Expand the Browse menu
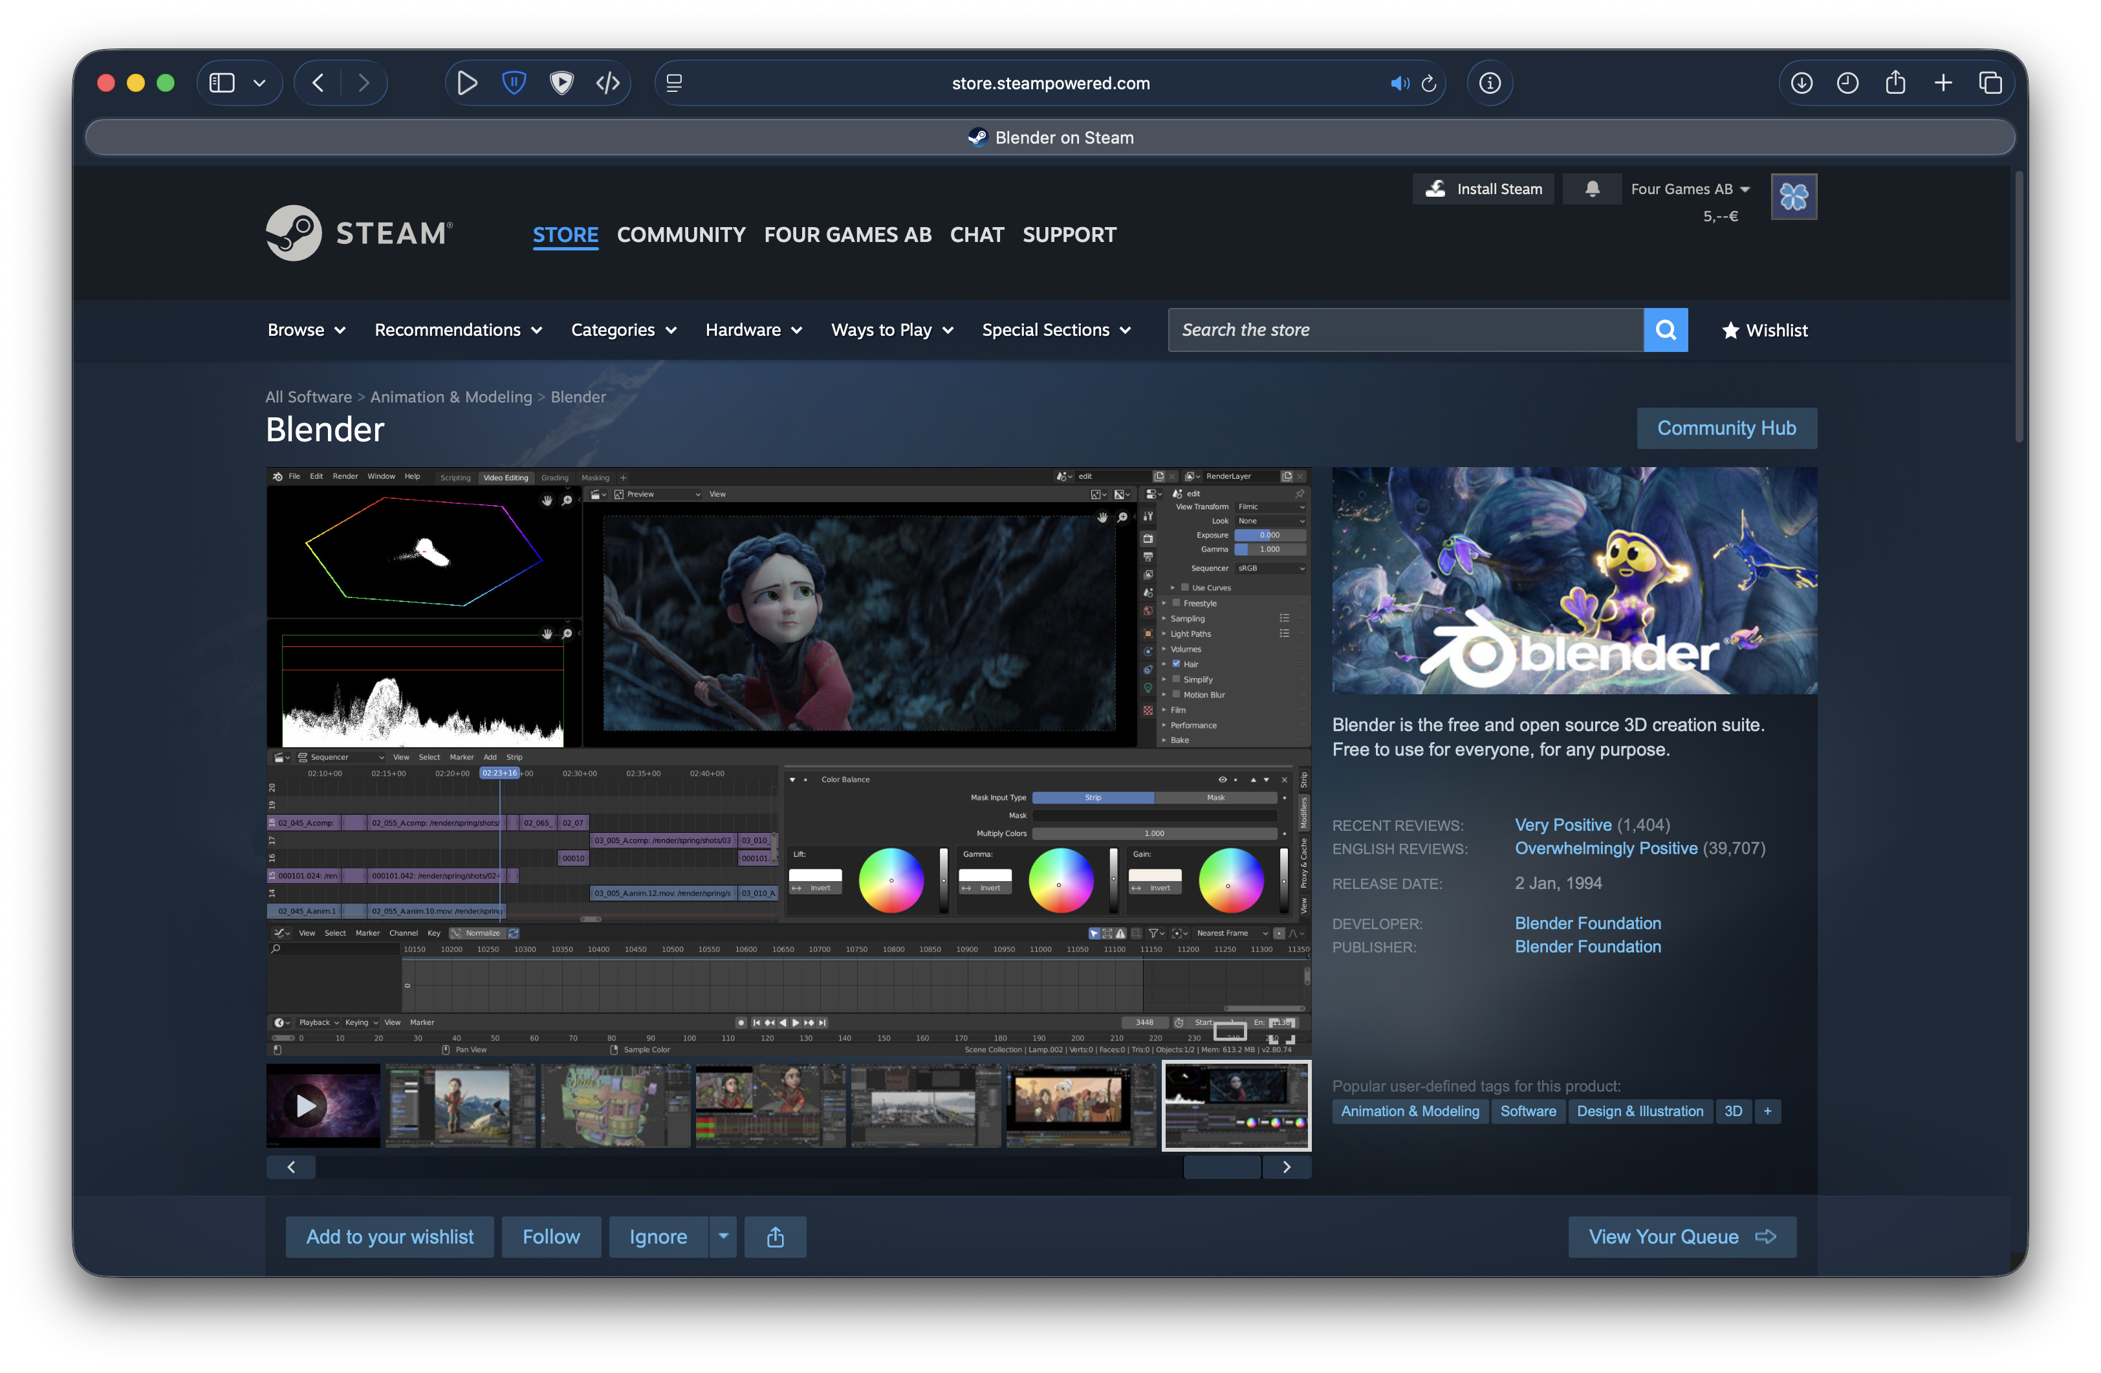The image size is (2101, 1373). pyautogui.click(x=307, y=330)
